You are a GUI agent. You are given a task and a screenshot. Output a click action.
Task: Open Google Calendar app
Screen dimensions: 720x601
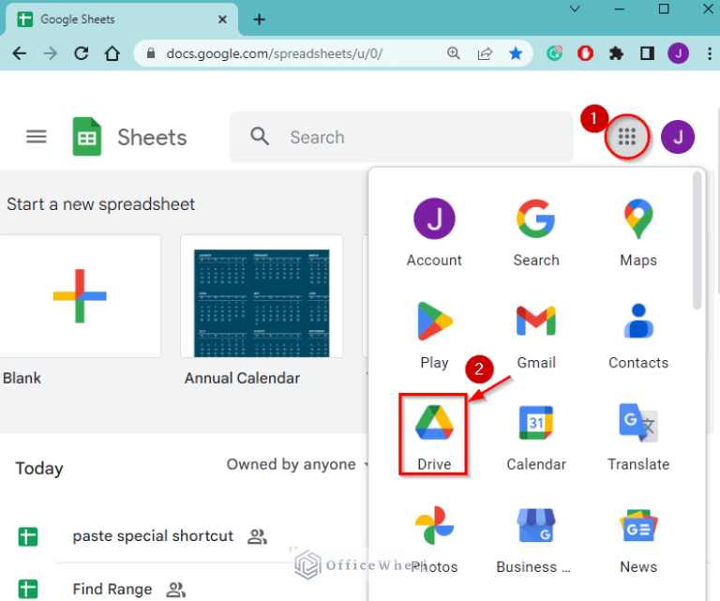click(535, 433)
